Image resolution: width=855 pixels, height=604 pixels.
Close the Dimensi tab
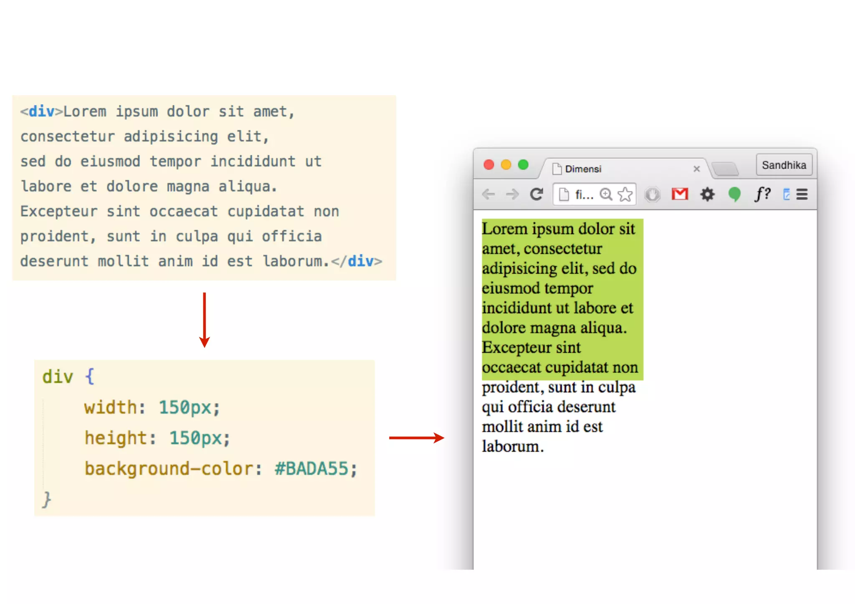coord(696,169)
